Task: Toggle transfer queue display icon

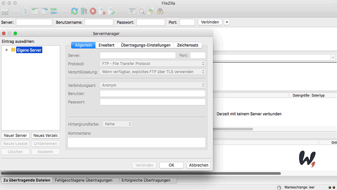Action: 53,11
